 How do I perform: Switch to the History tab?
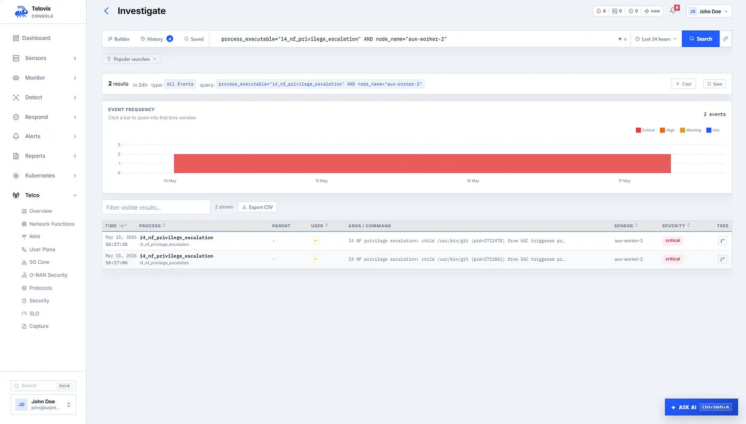(x=156, y=39)
